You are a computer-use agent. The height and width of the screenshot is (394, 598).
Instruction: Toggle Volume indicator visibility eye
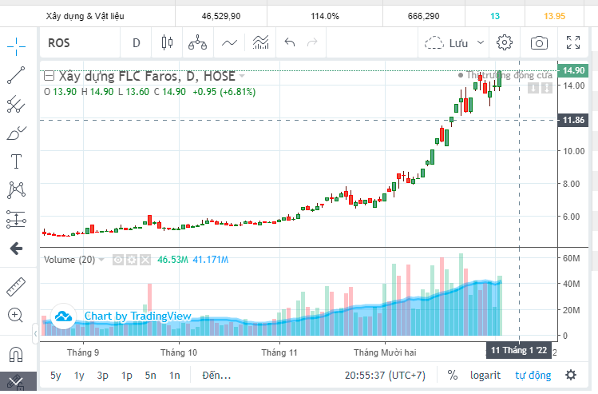pyautogui.click(x=118, y=260)
